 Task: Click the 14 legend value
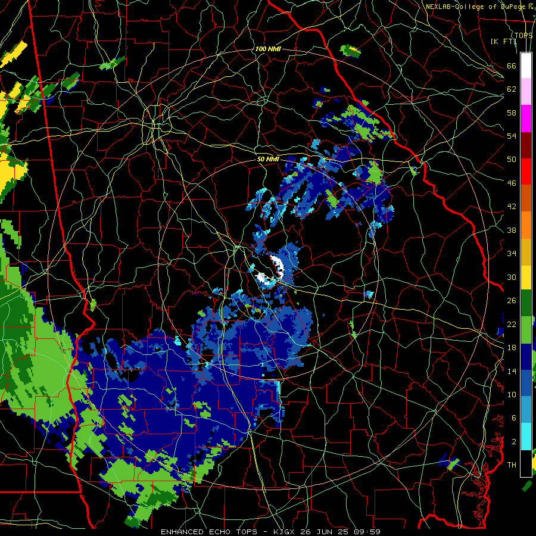pos(512,371)
